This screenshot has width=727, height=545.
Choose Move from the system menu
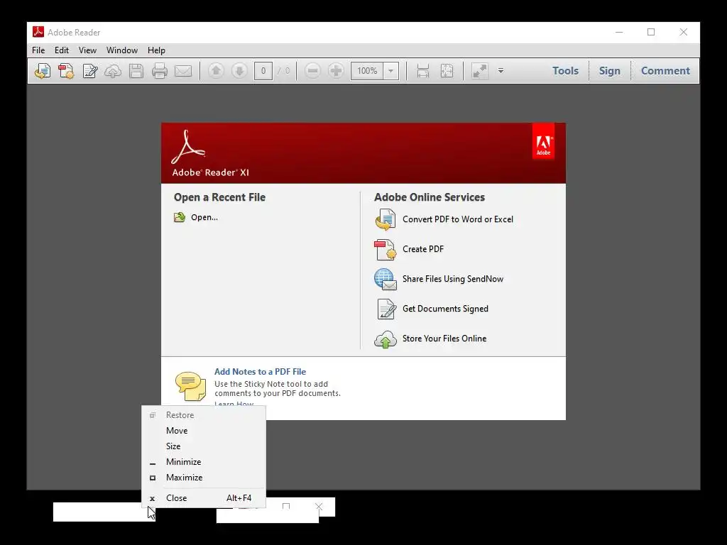pyautogui.click(x=204, y=431)
